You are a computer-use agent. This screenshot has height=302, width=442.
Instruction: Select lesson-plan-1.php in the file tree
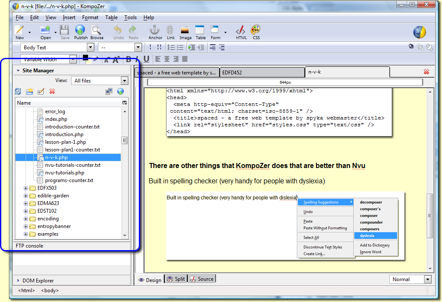pos(66,142)
